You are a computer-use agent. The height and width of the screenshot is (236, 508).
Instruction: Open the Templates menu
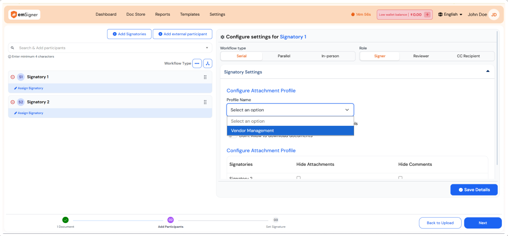(190, 15)
